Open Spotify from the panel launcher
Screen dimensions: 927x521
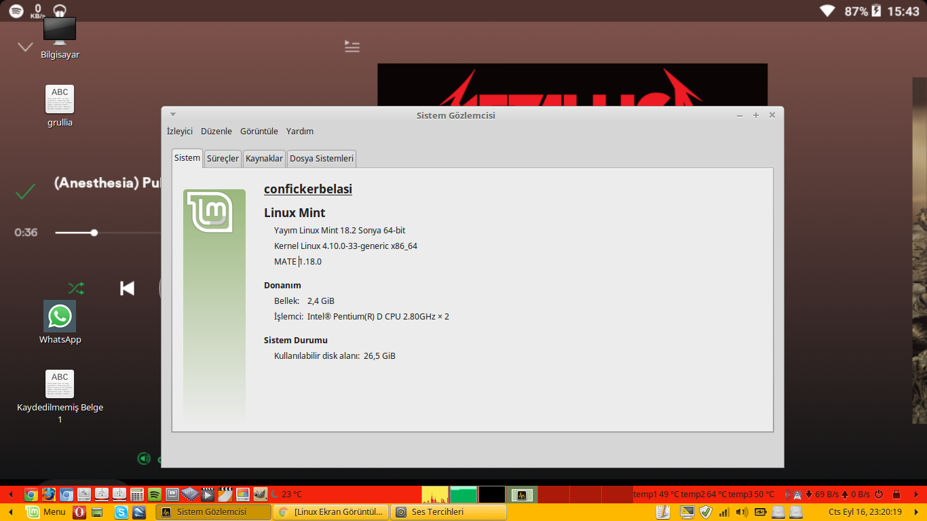coord(154,495)
